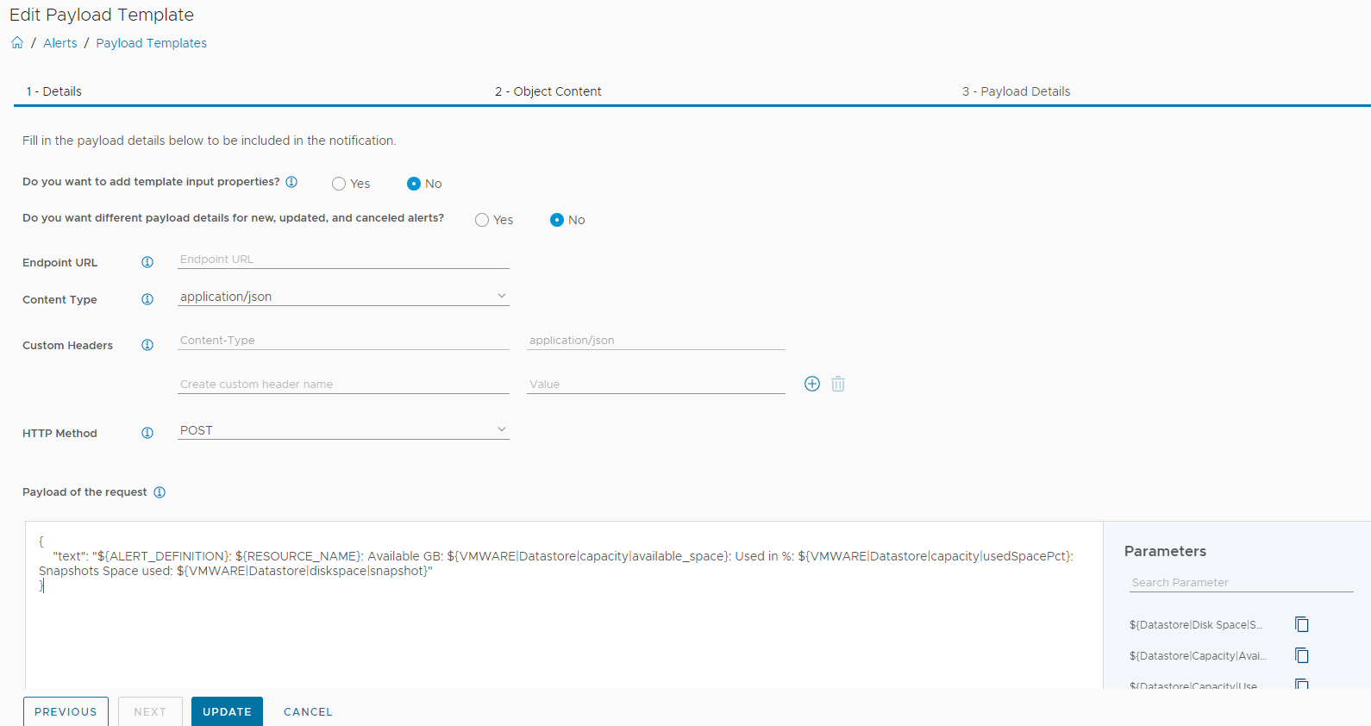The width and height of the screenshot is (1371, 726).
Task: Delete custom header using trash icon
Action: point(837,384)
